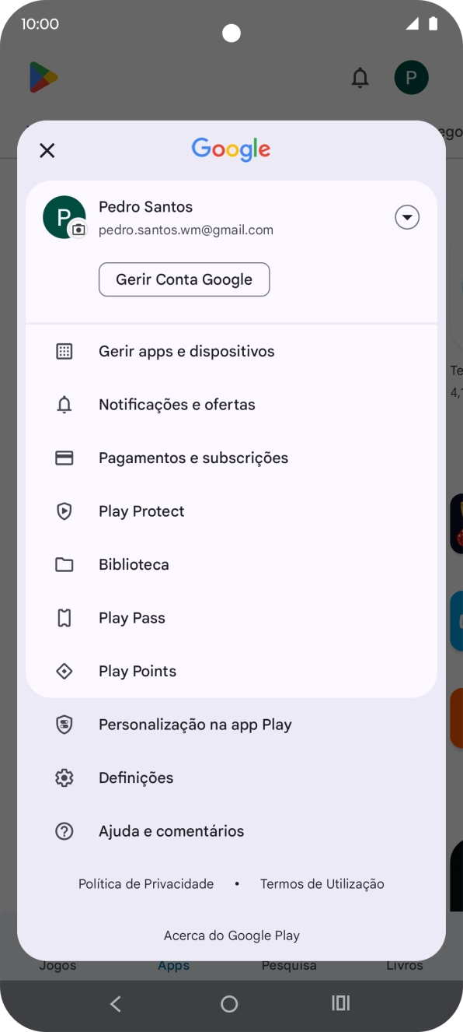Click the Pagamentos e subscrições card icon

tap(64, 458)
